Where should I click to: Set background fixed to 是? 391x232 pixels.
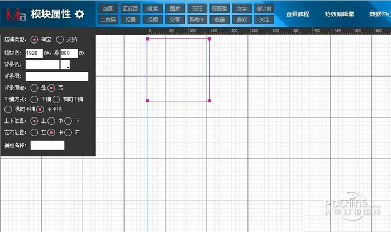(34, 88)
